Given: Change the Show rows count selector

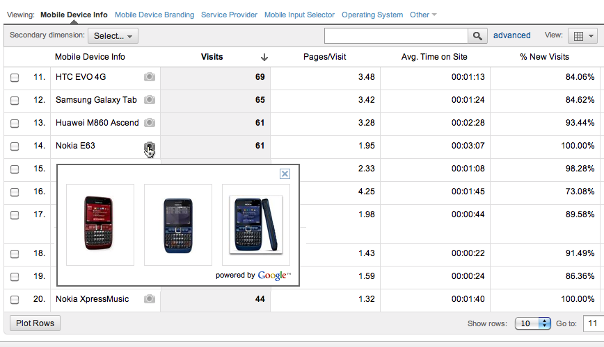Looking at the screenshot, I should (x=532, y=323).
